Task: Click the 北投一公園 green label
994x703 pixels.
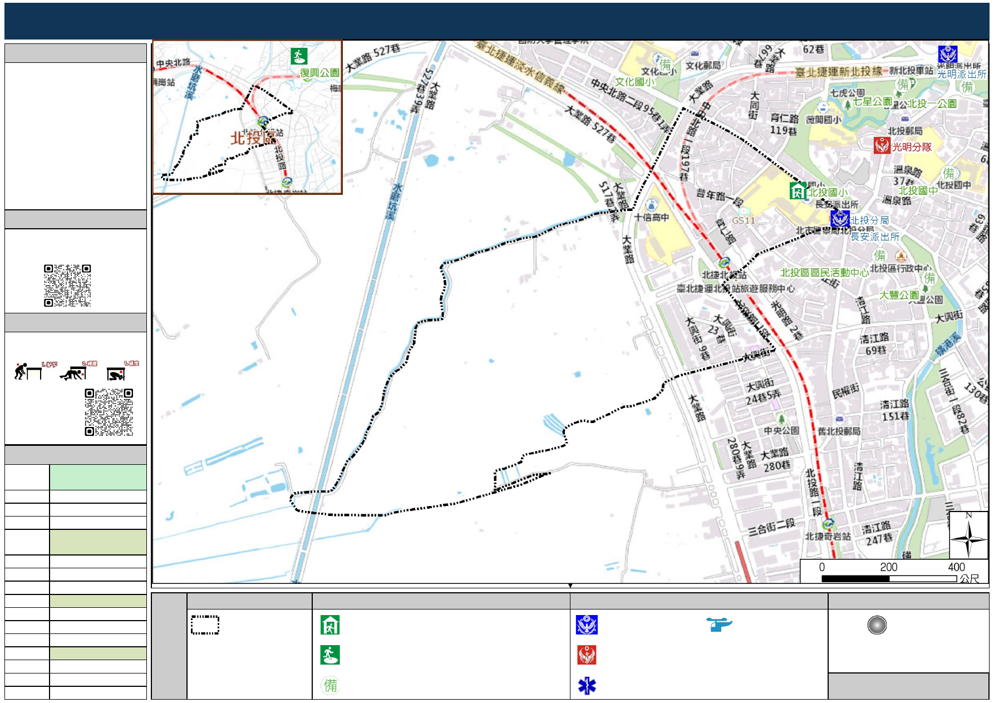Action: [933, 104]
